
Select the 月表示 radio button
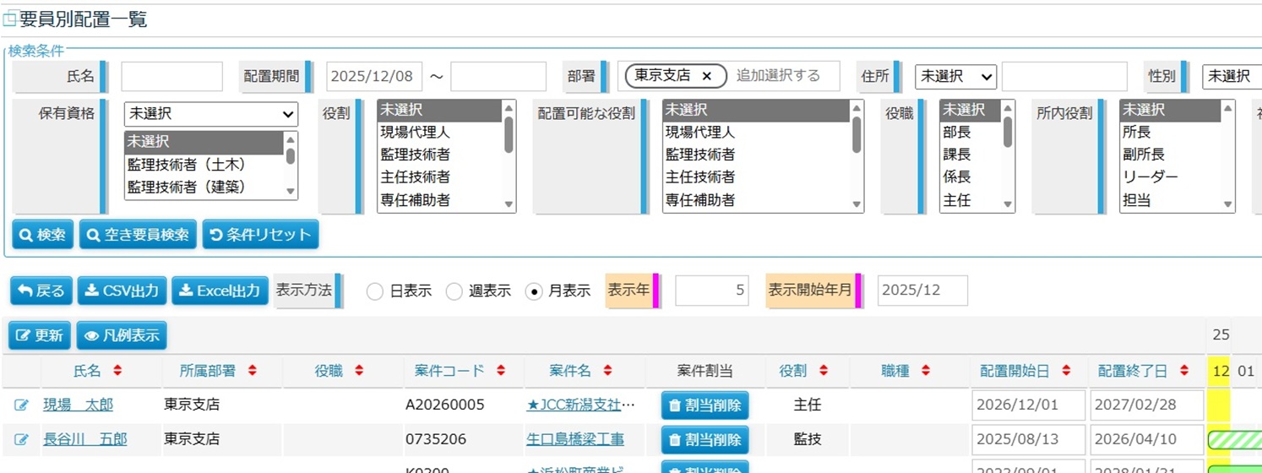click(x=534, y=291)
